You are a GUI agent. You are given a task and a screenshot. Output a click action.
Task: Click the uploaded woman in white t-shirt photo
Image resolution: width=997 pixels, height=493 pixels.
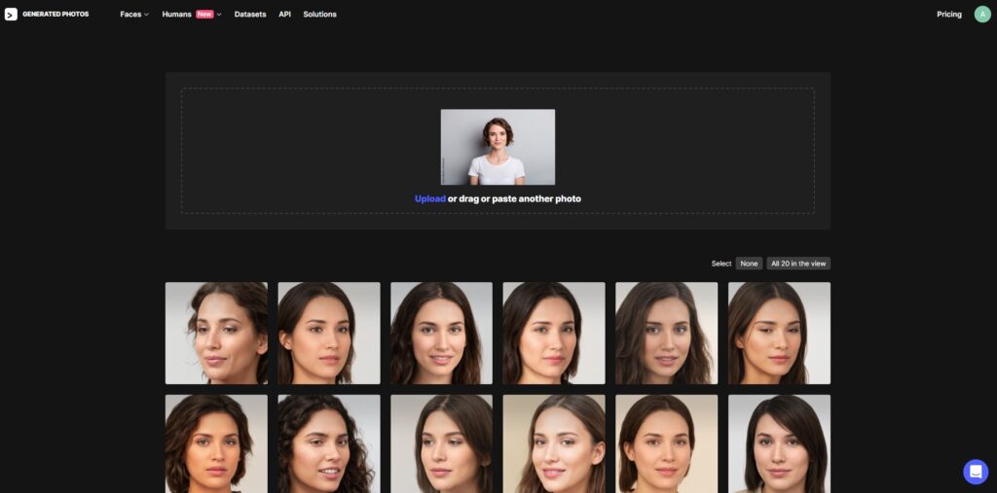click(x=498, y=147)
